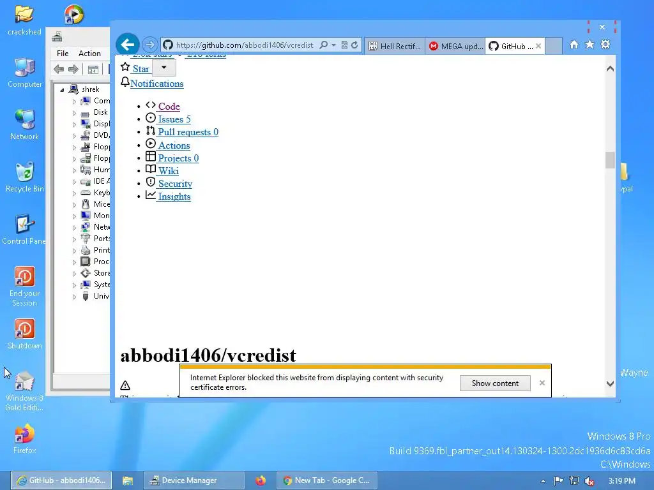Open a new blank IE tab

[x=554, y=46]
